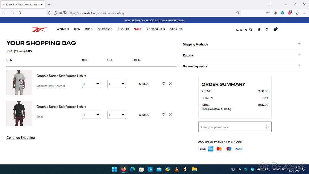Open the SALE menu item

click(138, 29)
